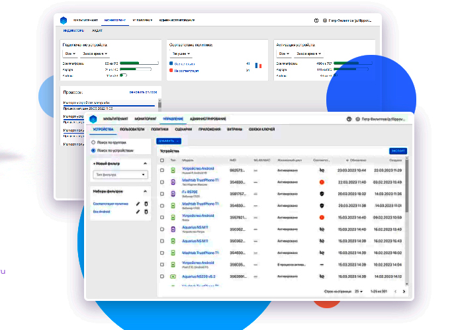The height and width of the screenshot is (330, 456).
Task: Open the 'Администрирование' menu in front window
Action: click(x=207, y=119)
